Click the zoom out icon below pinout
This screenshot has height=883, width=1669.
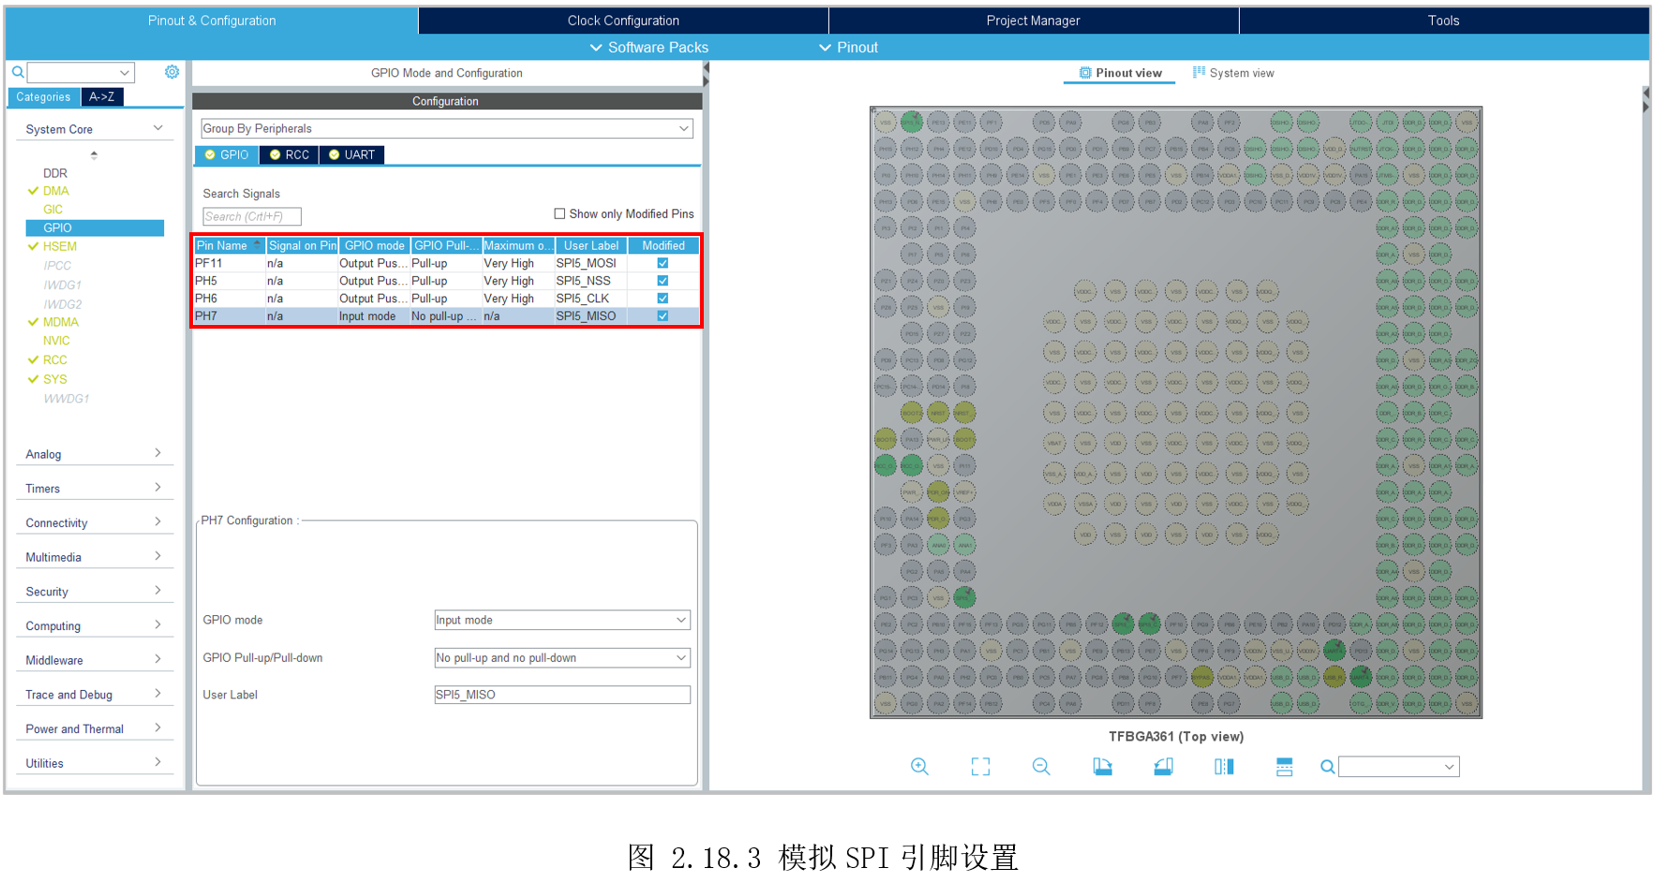[x=1041, y=767]
